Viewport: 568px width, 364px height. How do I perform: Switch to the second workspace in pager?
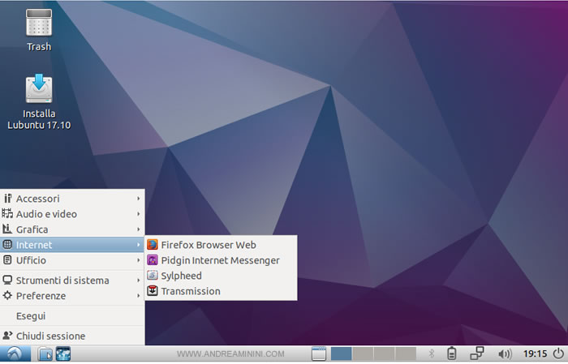(x=363, y=353)
